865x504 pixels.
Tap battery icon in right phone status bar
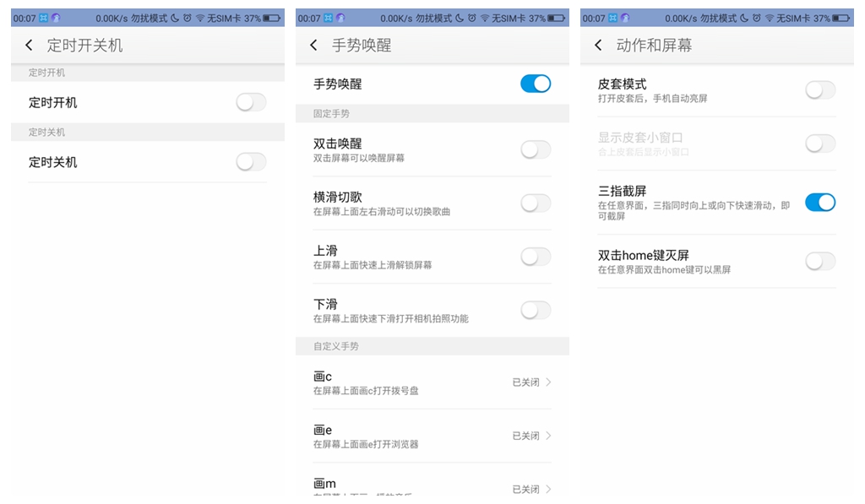pyautogui.click(x=841, y=18)
